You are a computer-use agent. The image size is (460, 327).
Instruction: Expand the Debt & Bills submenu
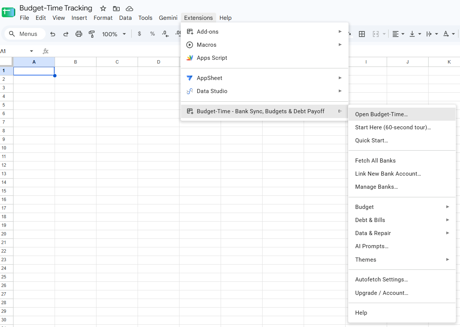coord(402,220)
